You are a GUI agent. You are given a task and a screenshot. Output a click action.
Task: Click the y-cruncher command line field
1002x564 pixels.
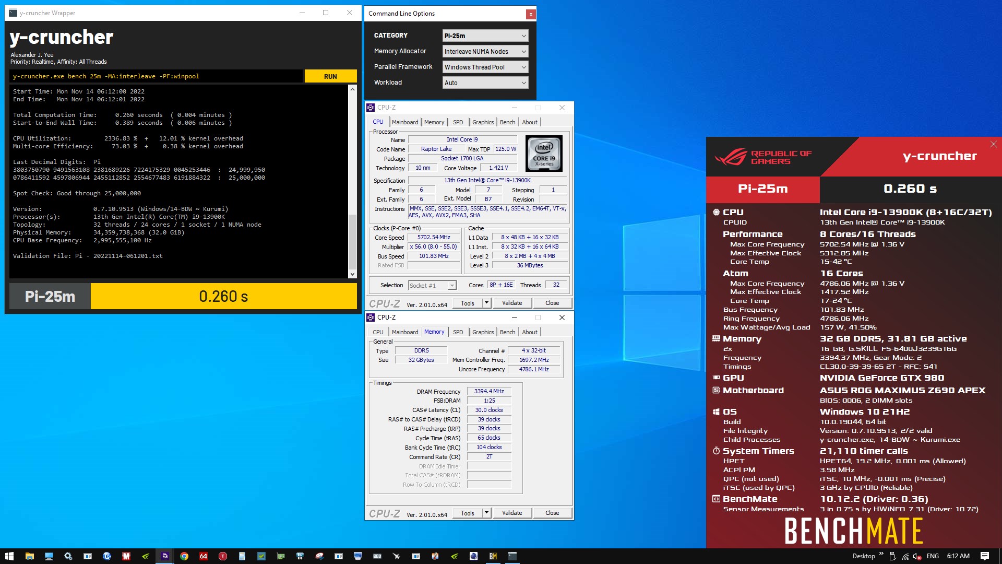pyautogui.click(x=156, y=76)
